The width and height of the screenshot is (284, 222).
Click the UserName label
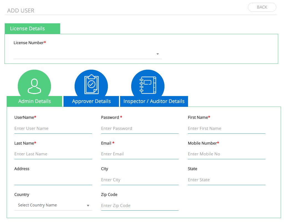(25, 117)
